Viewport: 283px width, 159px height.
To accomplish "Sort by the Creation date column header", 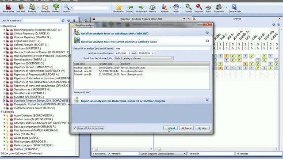I will (109, 64).
